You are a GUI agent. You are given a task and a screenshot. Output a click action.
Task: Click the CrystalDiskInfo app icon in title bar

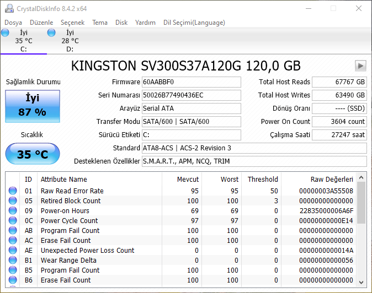pyautogui.click(x=9, y=8)
